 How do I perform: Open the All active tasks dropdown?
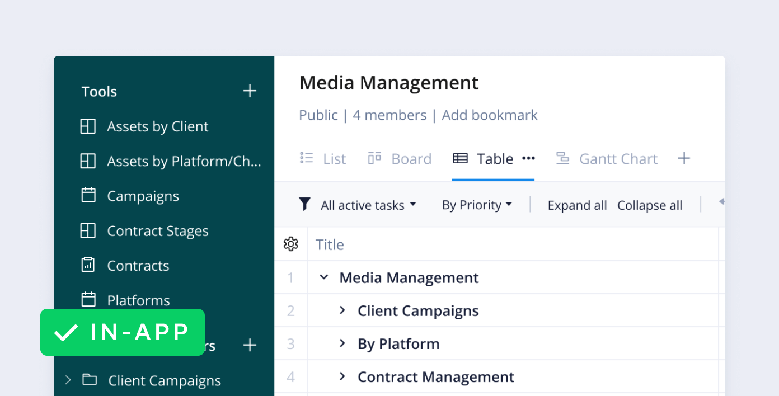[x=368, y=205]
